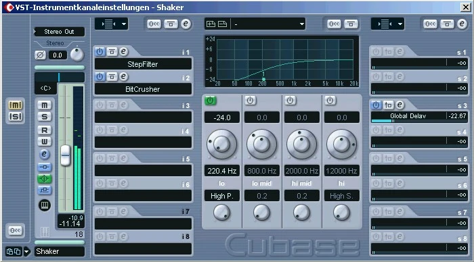Close the VST channel settings window

466,7
